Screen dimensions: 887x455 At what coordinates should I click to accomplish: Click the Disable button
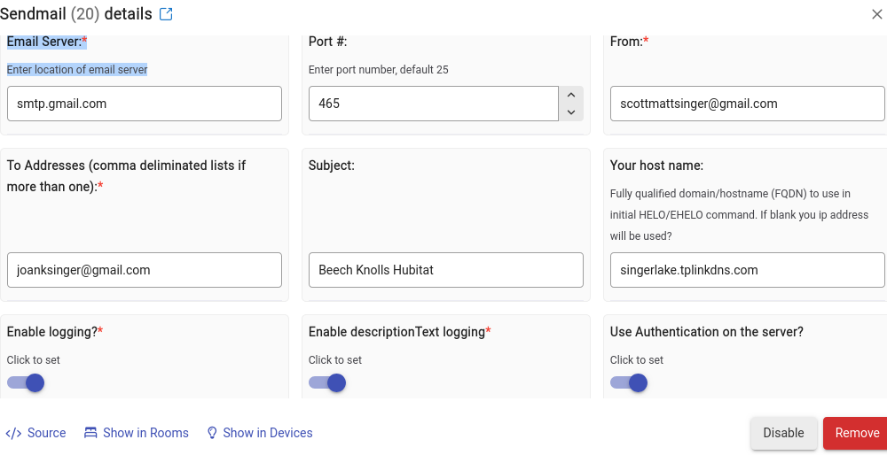click(783, 433)
